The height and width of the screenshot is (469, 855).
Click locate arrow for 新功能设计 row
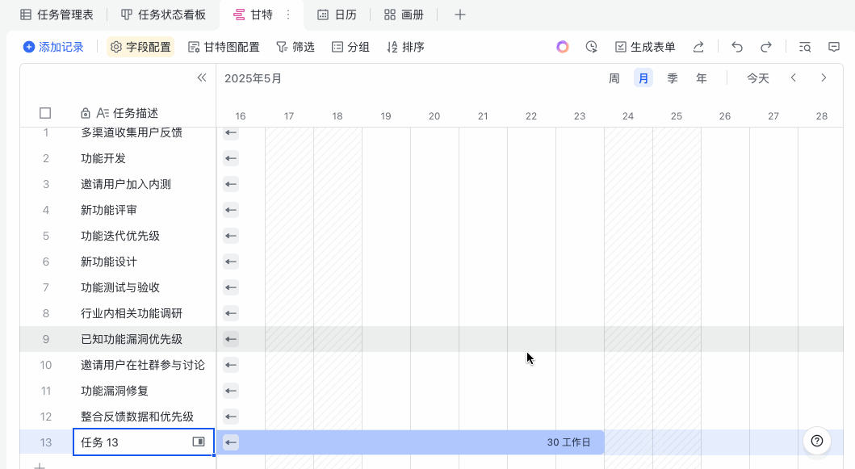(x=231, y=262)
